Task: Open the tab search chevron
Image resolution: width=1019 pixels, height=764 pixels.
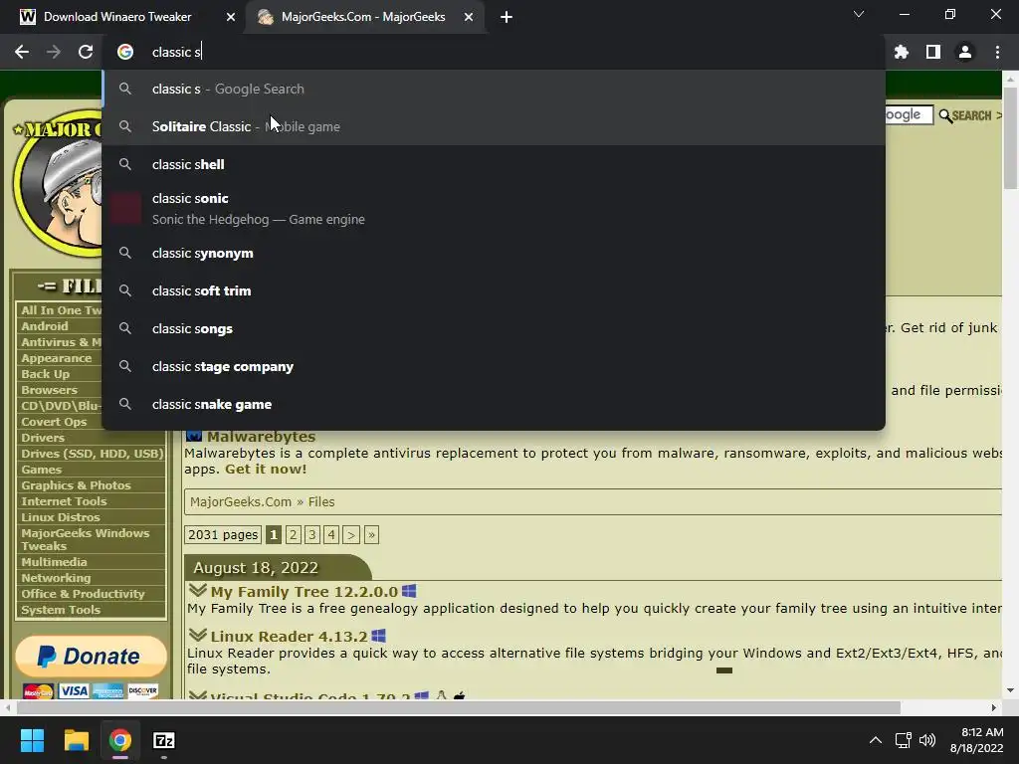Action: click(859, 14)
